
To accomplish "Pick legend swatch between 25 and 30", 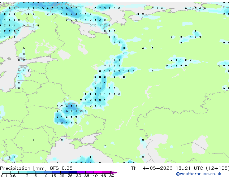I will click(x=73, y=172).
